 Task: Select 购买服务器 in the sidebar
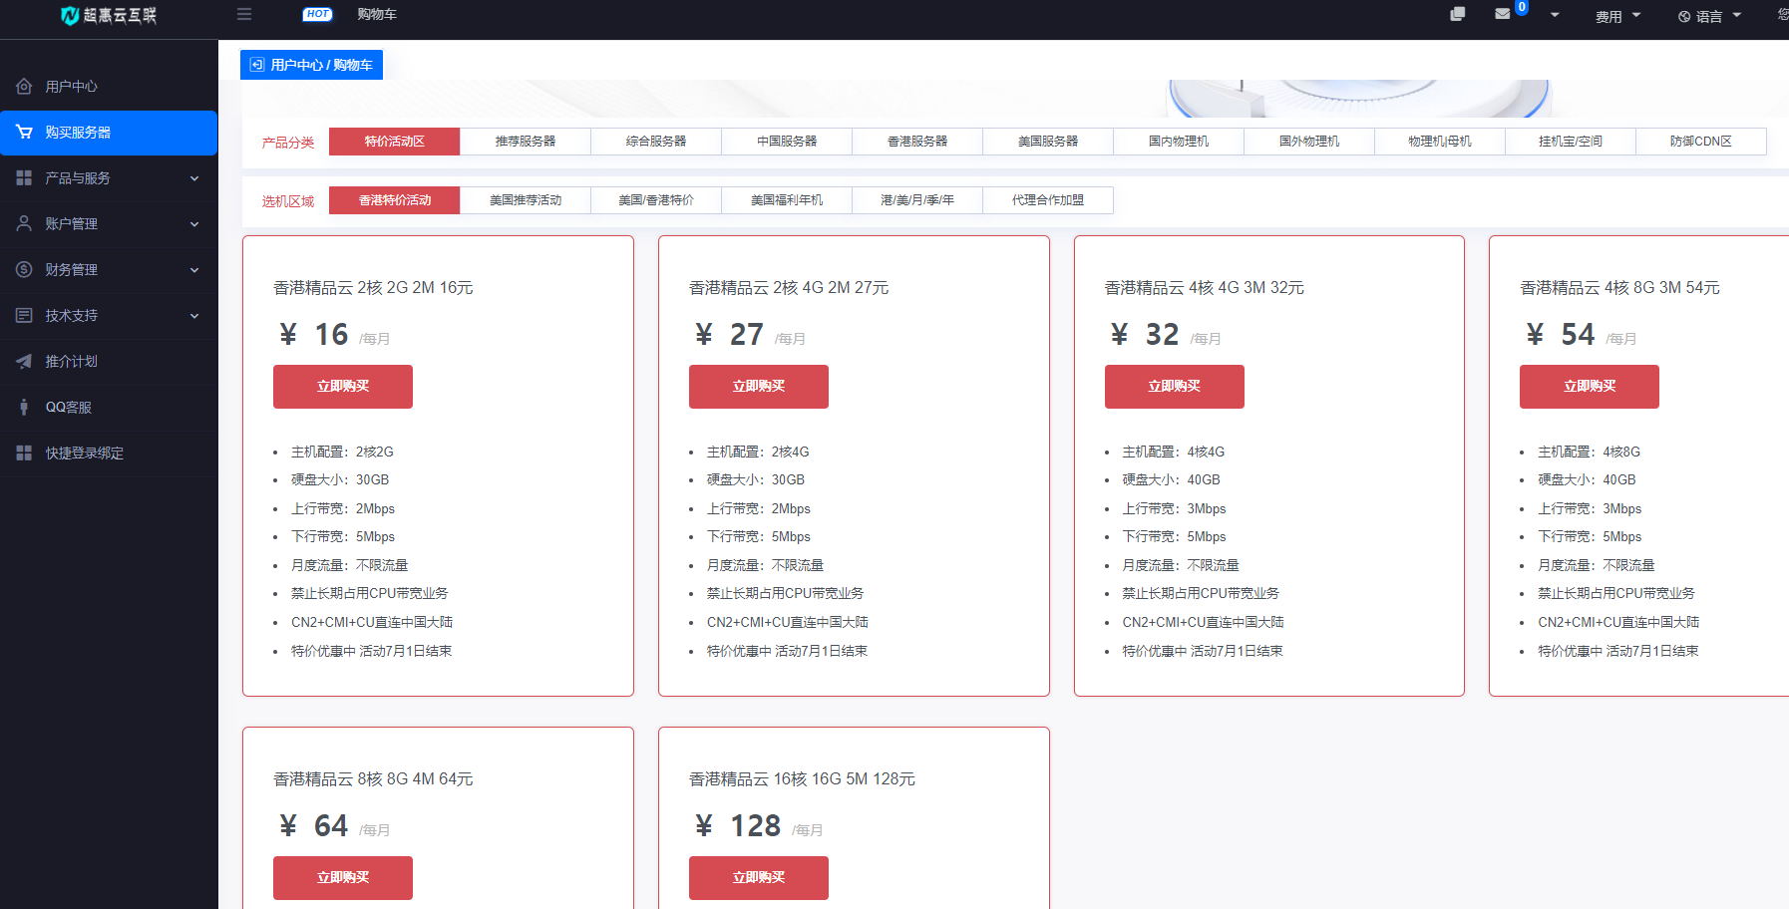pyautogui.click(x=109, y=133)
